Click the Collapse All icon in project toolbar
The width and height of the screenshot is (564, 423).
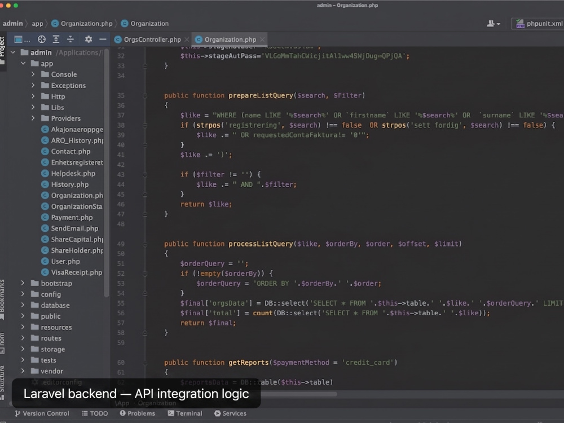[x=70, y=39]
